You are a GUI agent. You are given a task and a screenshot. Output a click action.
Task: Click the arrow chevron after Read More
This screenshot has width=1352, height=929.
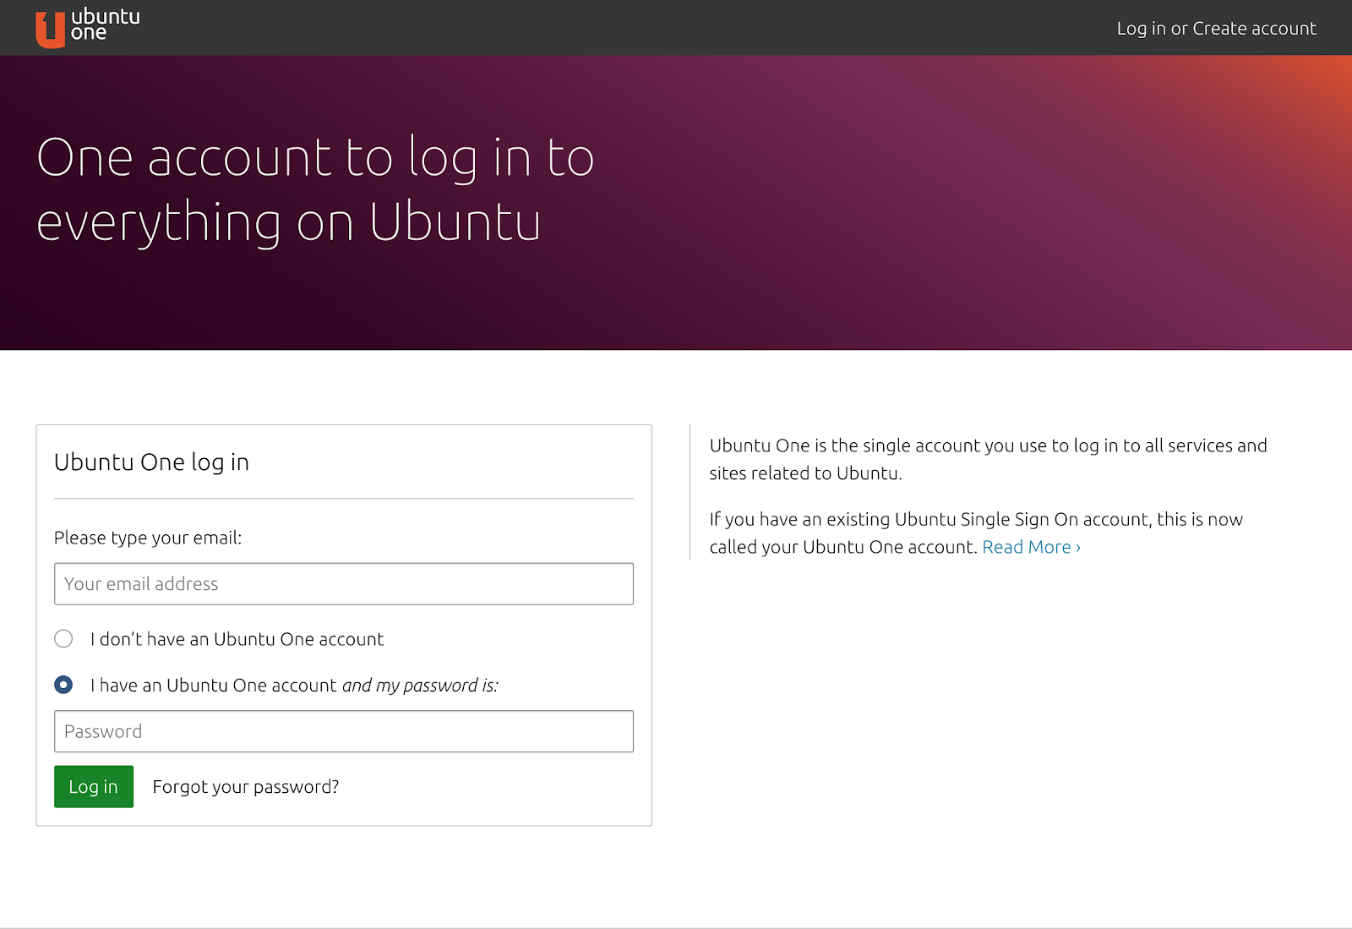pos(1078,548)
